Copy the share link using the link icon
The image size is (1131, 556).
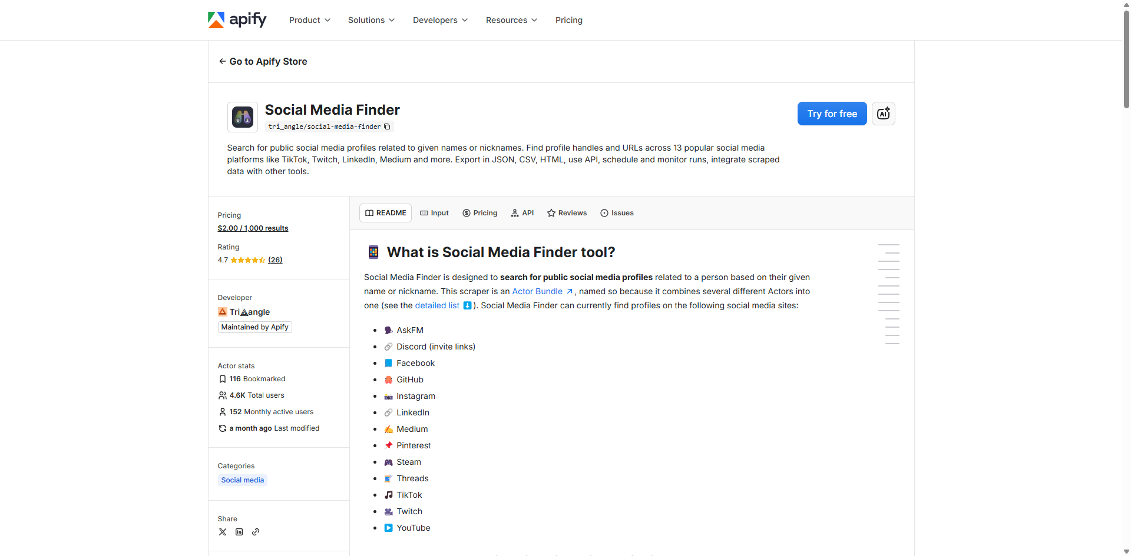pyautogui.click(x=256, y=532)
